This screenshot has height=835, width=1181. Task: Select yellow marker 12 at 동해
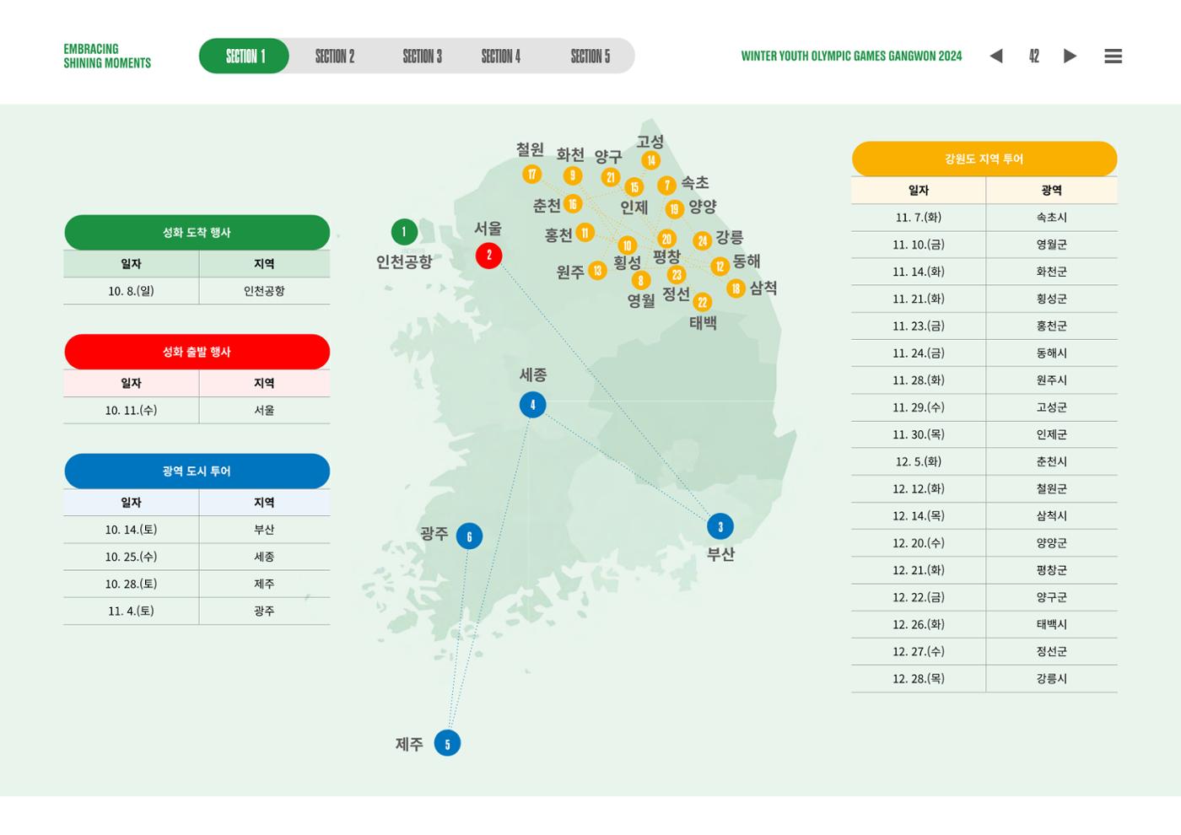[720, 266]
